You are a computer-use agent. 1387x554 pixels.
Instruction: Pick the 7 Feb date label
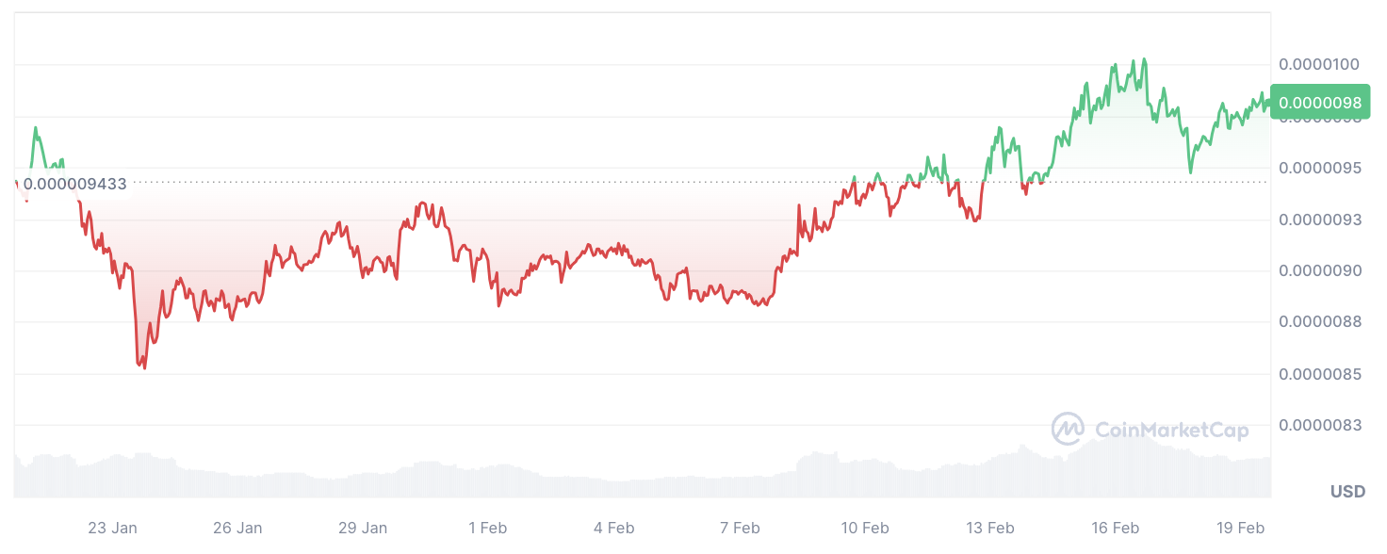[x=739, y=528]
